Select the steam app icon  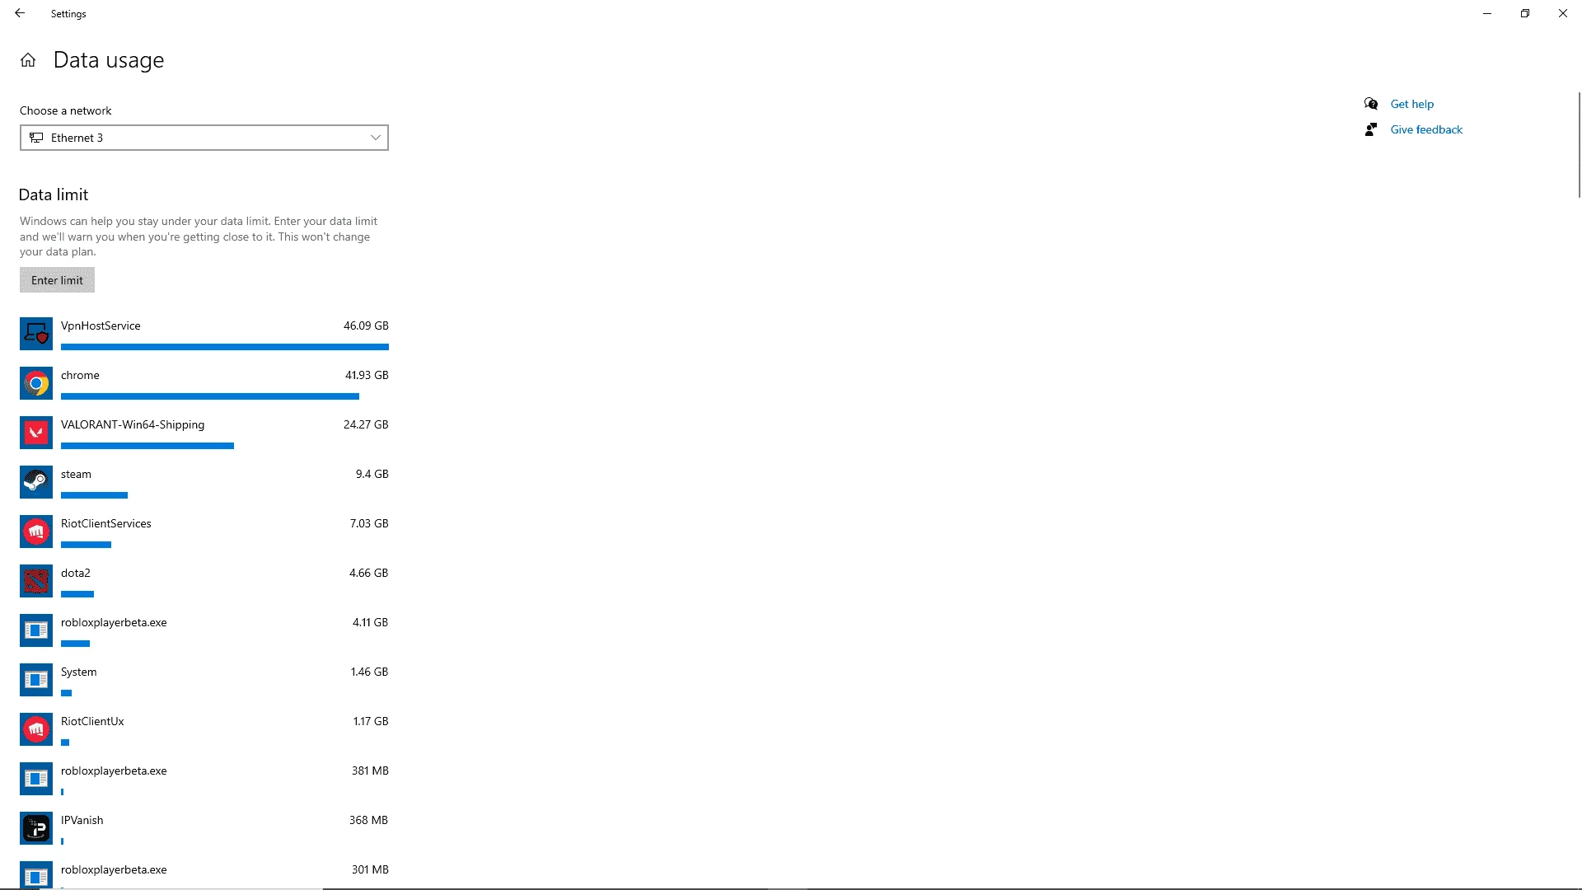click(36, 482)
